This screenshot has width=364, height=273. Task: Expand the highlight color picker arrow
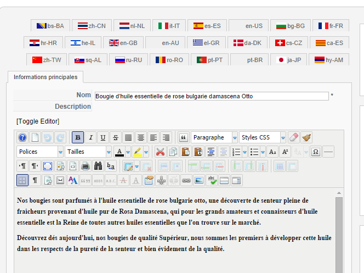(x=146, y=152)
